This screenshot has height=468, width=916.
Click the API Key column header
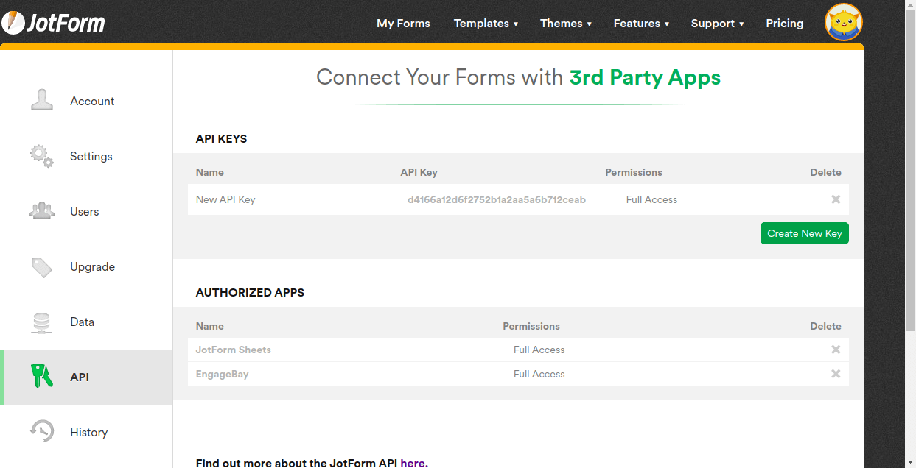(x=419, y=172)
